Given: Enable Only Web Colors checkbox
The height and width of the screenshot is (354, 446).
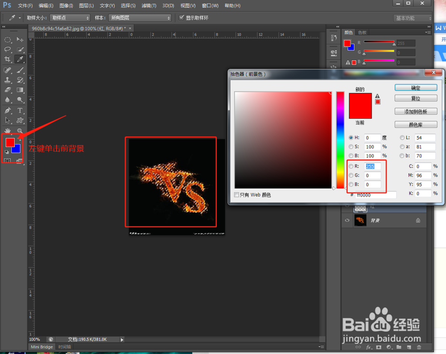Looking at the screenshot, I should tap(236, 195).
